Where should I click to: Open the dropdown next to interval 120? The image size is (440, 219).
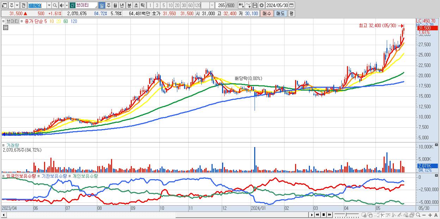(212, 5)
